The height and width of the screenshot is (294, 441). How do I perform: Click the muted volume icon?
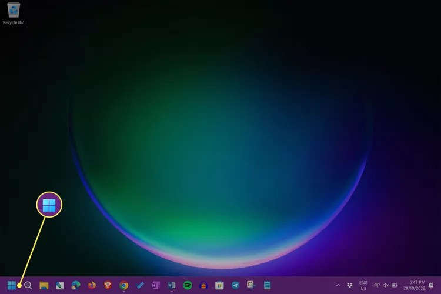click(x=386, y=285)
